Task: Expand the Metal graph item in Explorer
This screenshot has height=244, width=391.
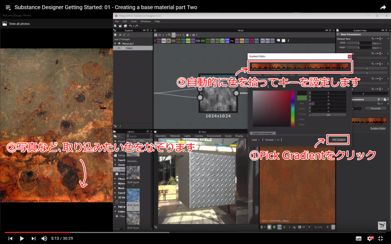Action: [x=119, y=48]
